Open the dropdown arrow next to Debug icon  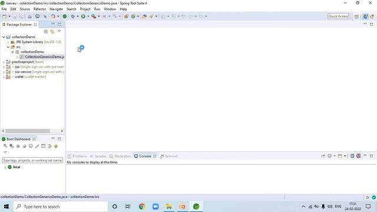(x=77, y=16)
